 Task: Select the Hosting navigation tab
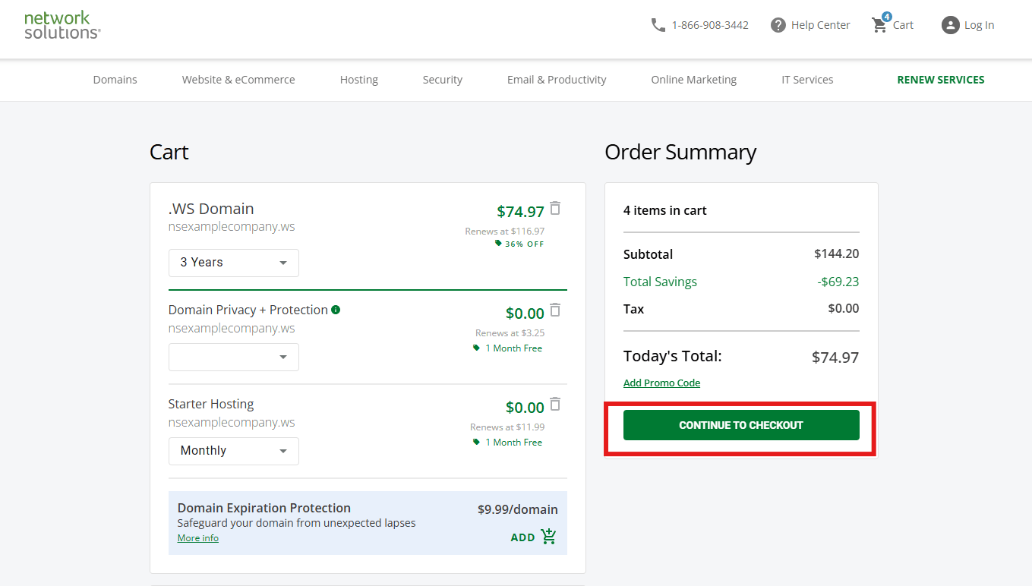tap(358, 80)
